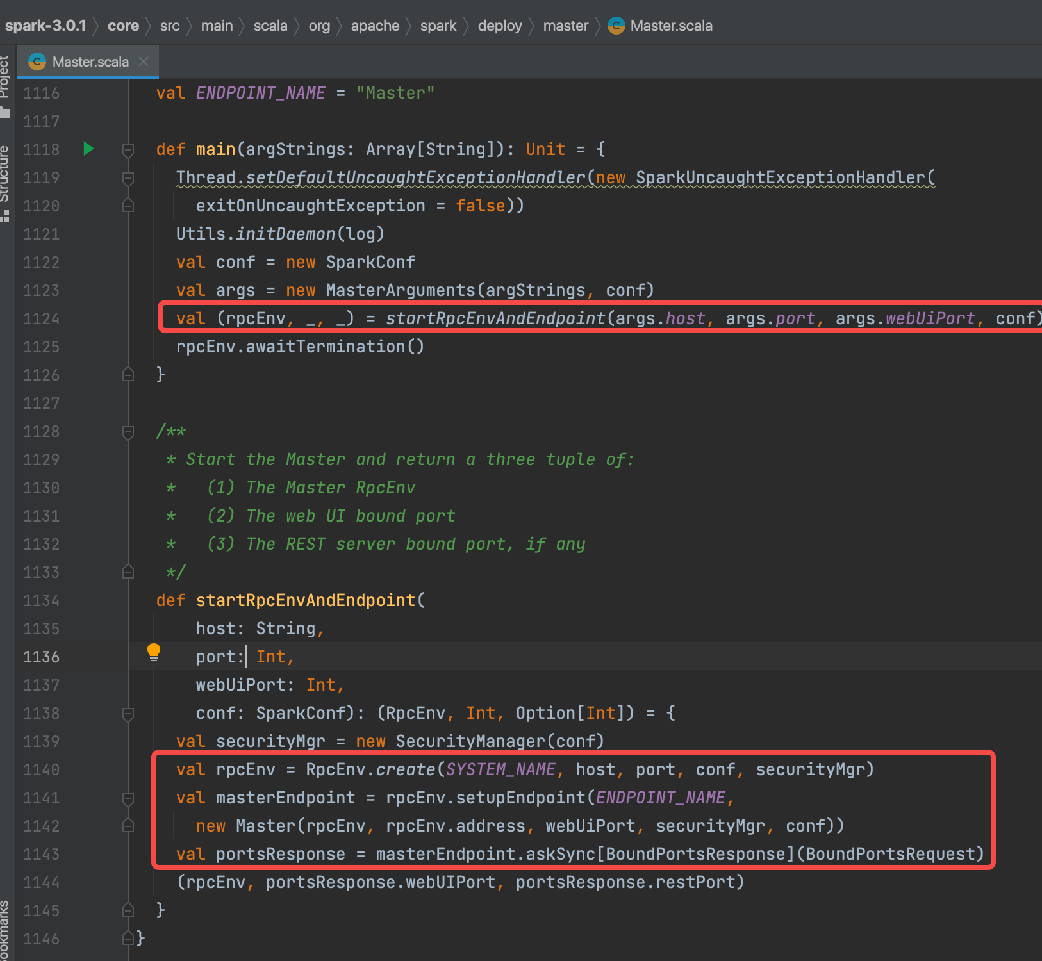
Task: Click apache in the breadcrumb path
Action: click(375, 26)
